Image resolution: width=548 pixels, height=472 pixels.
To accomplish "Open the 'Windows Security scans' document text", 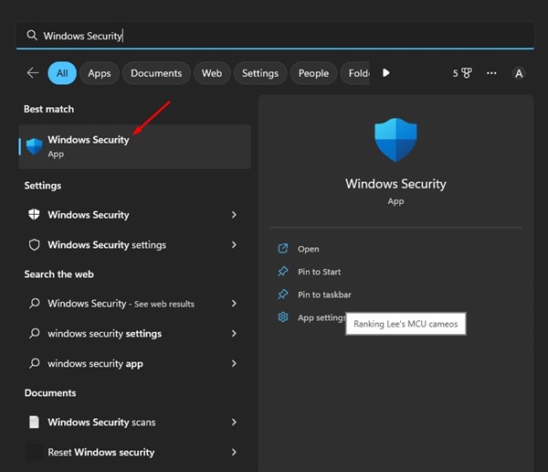I will point(101,423).
